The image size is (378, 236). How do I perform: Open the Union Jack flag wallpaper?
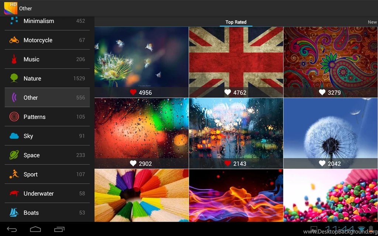236,59
